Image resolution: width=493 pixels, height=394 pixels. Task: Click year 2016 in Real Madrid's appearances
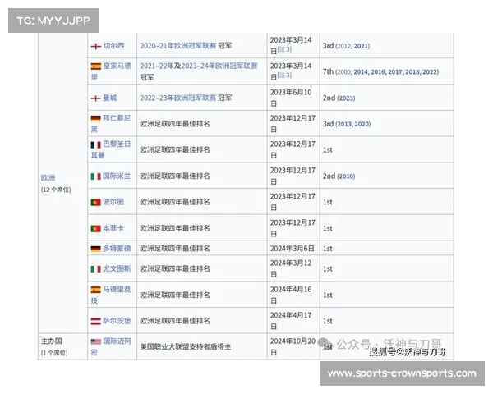(378, 72)
